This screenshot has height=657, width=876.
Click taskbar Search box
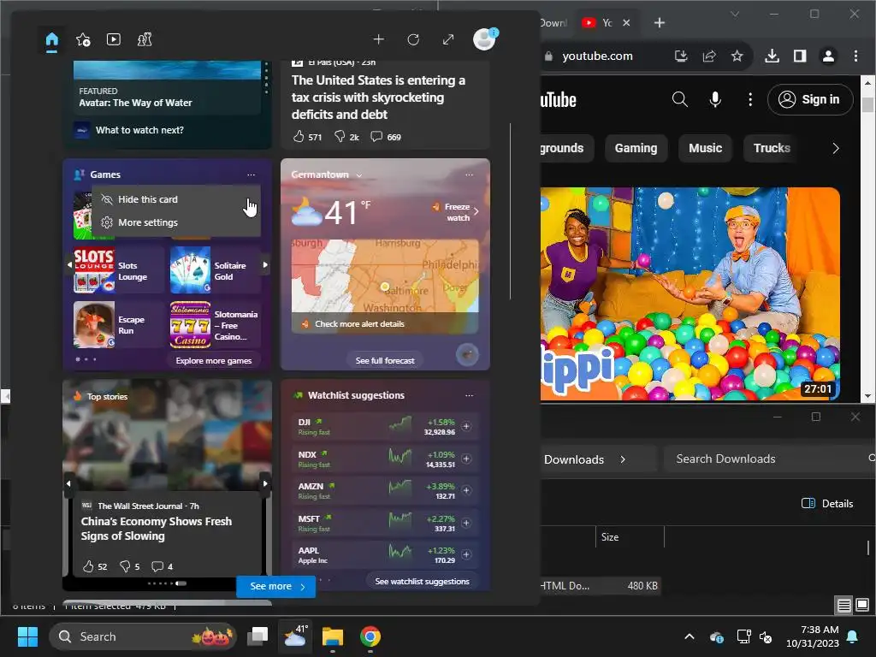click(x=143, y=636)
